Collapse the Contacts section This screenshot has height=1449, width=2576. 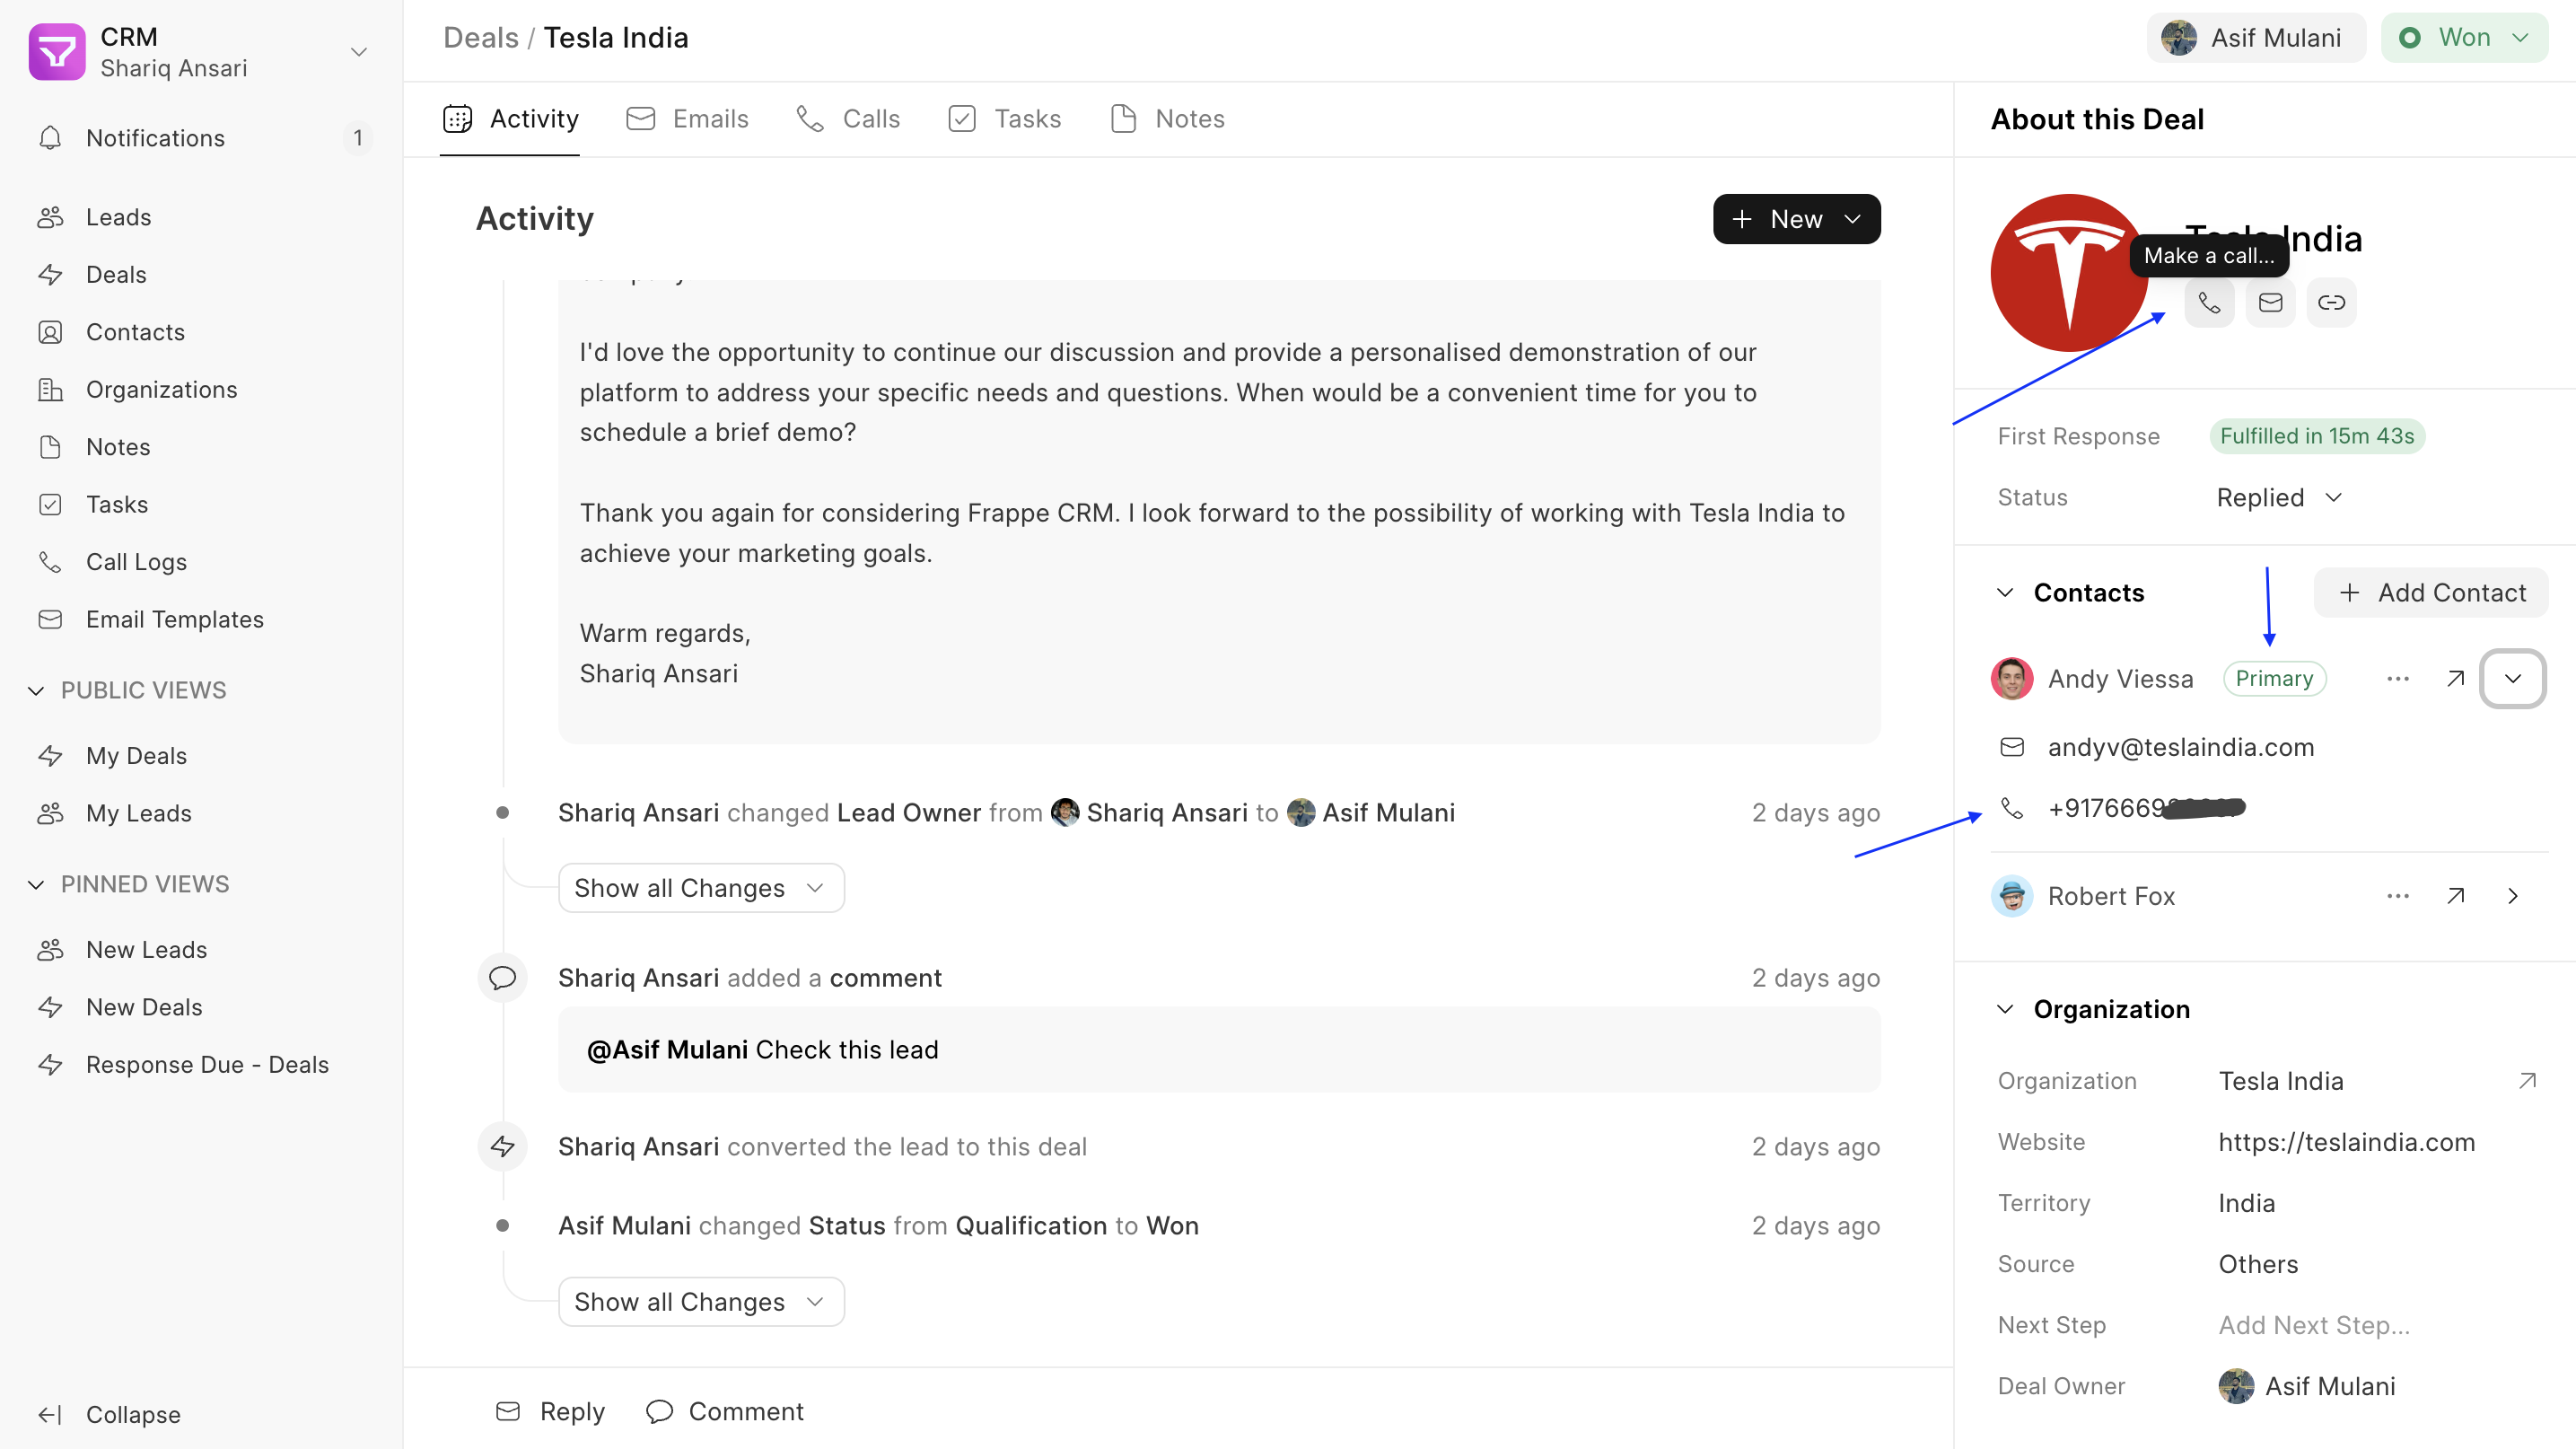[x=2005, y=592]
